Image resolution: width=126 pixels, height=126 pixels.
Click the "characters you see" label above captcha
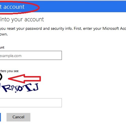point(9,71)
